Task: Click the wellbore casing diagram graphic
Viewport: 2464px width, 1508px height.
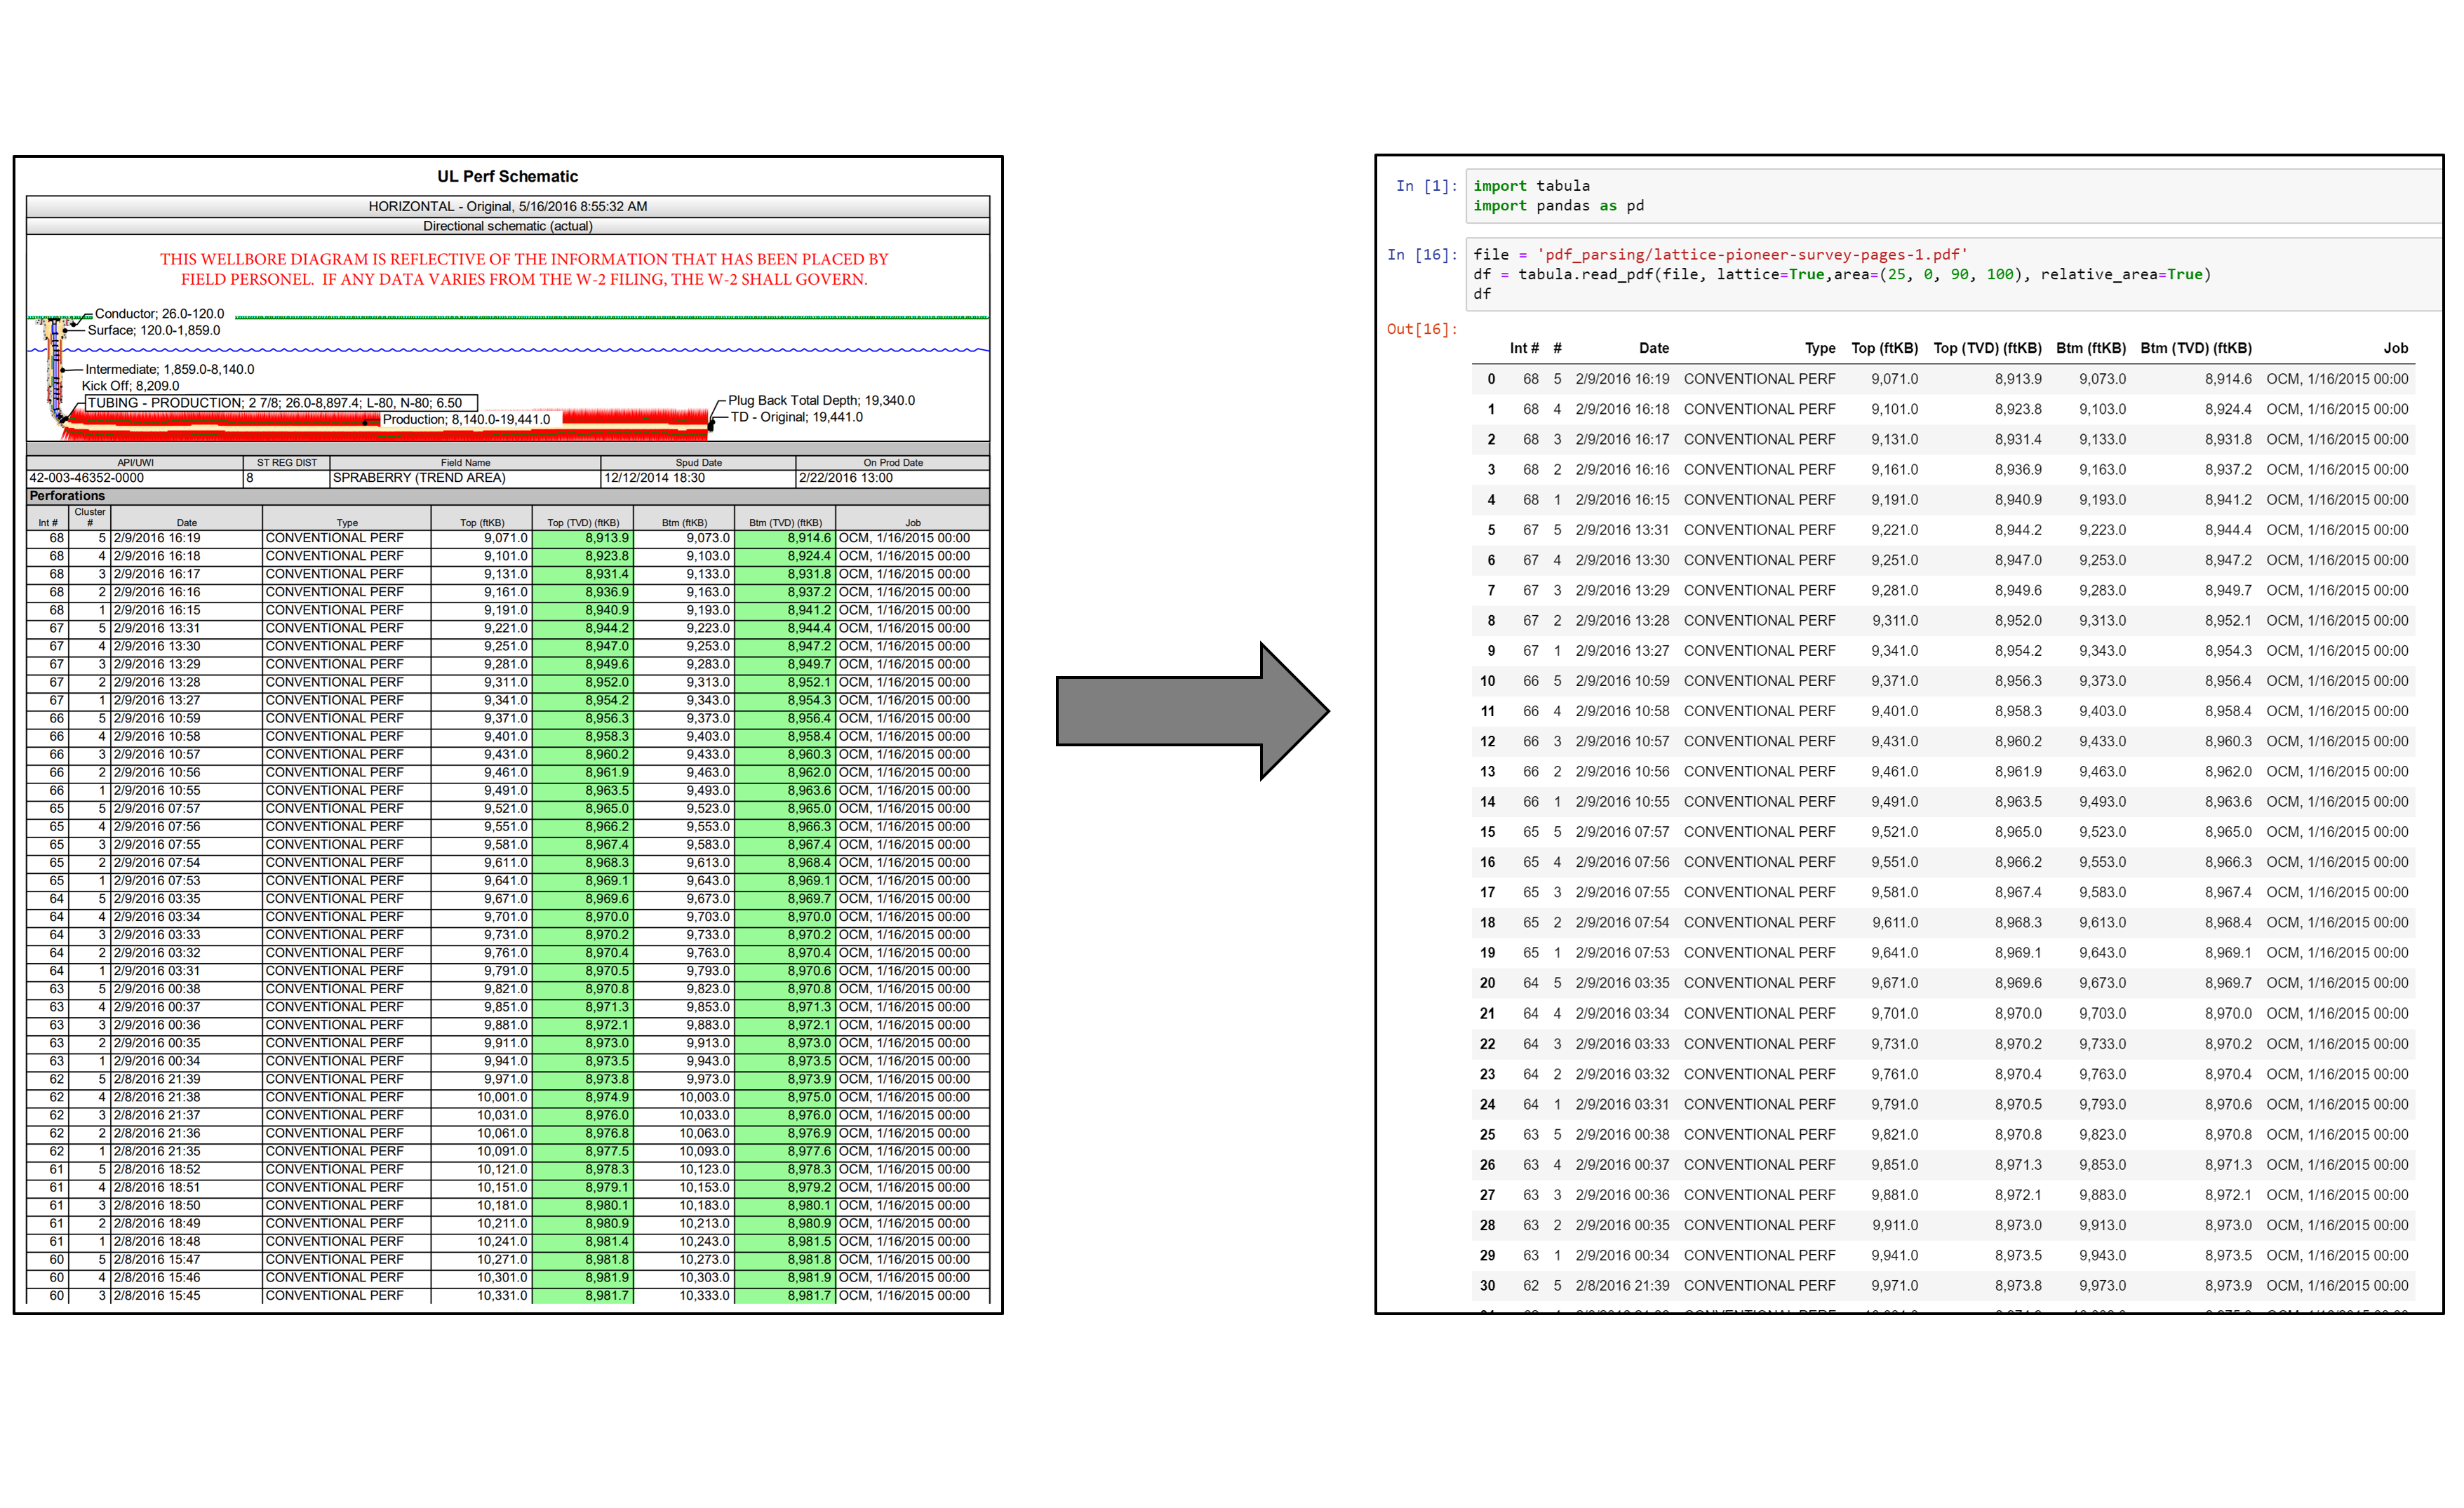Action: [x=372, y=378]
